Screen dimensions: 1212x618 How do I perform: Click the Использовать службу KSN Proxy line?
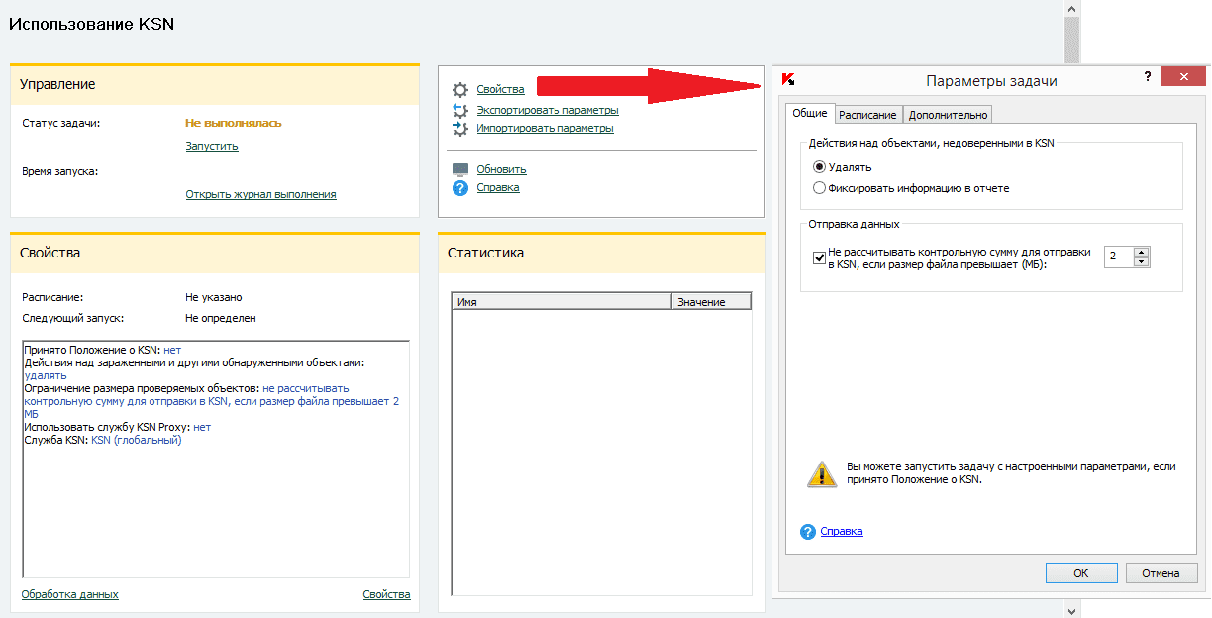pos(117,427)
